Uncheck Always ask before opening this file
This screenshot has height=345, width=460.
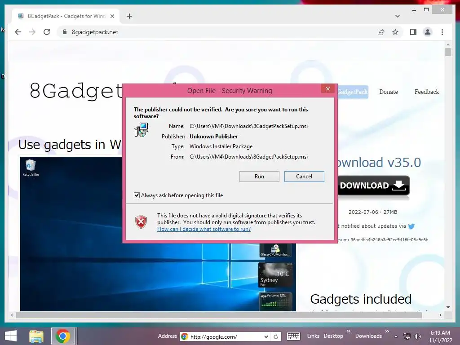tap(137, 195)
